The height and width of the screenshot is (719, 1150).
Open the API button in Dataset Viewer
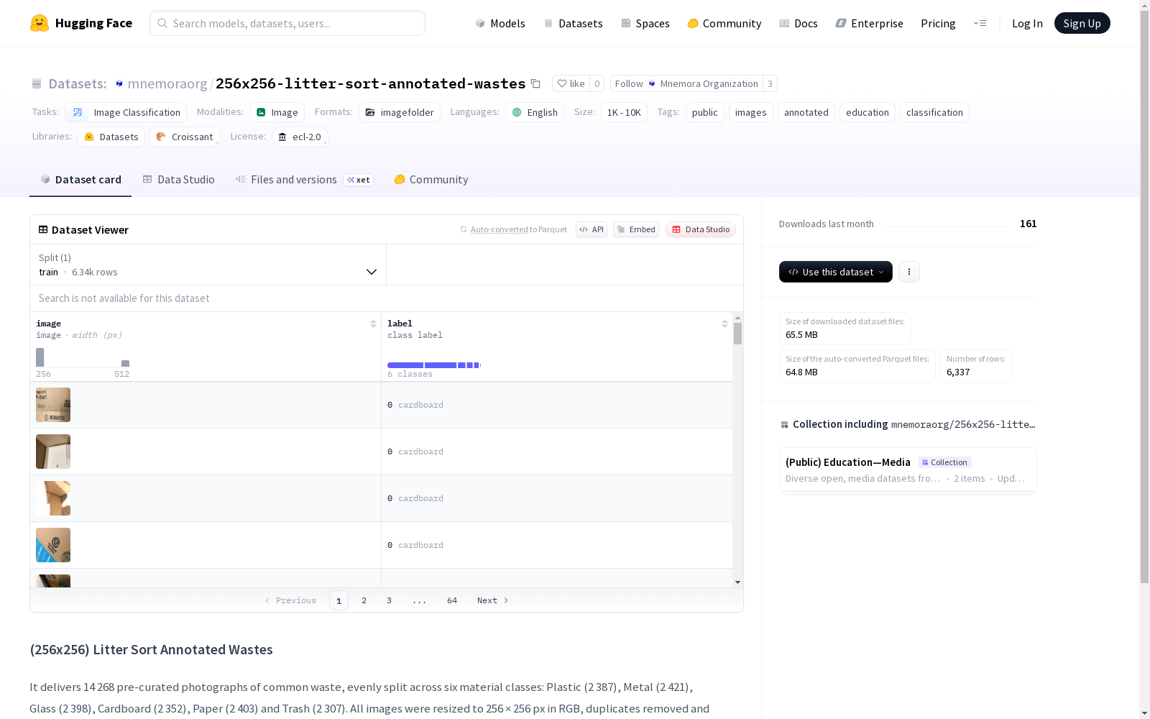[x=592, y=229]
